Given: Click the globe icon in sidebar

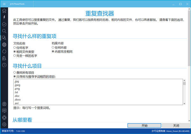Looking at the screenshot, I should pyautogui.click(x=4, y=45).
